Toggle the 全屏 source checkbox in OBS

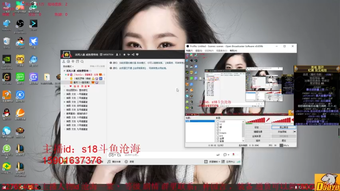[x=218, y=138]
